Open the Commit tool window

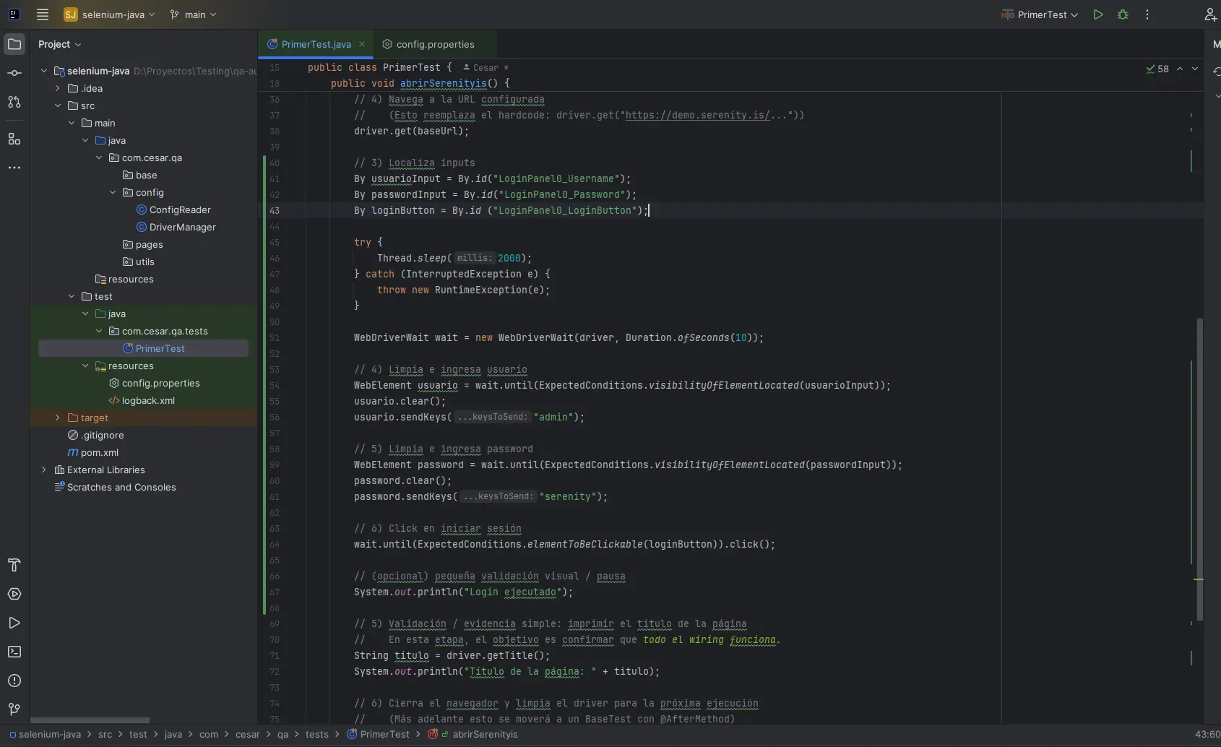pyautogui.click(x=14, y=72)
